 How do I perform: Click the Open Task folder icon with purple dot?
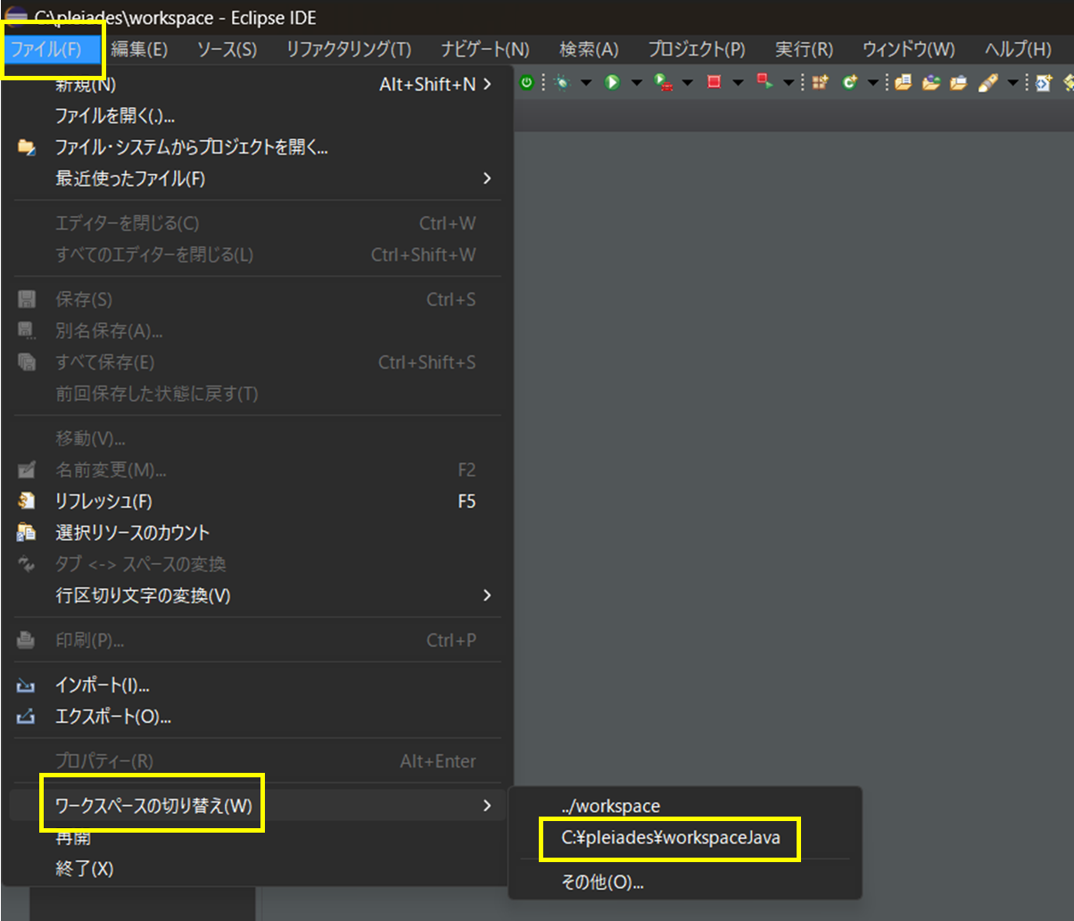click(931, 82)
